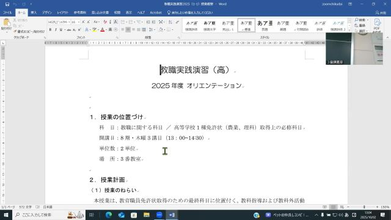This screenshot has height=220, width=391.
Task: Justify the paragraph text
Action: 139,30
